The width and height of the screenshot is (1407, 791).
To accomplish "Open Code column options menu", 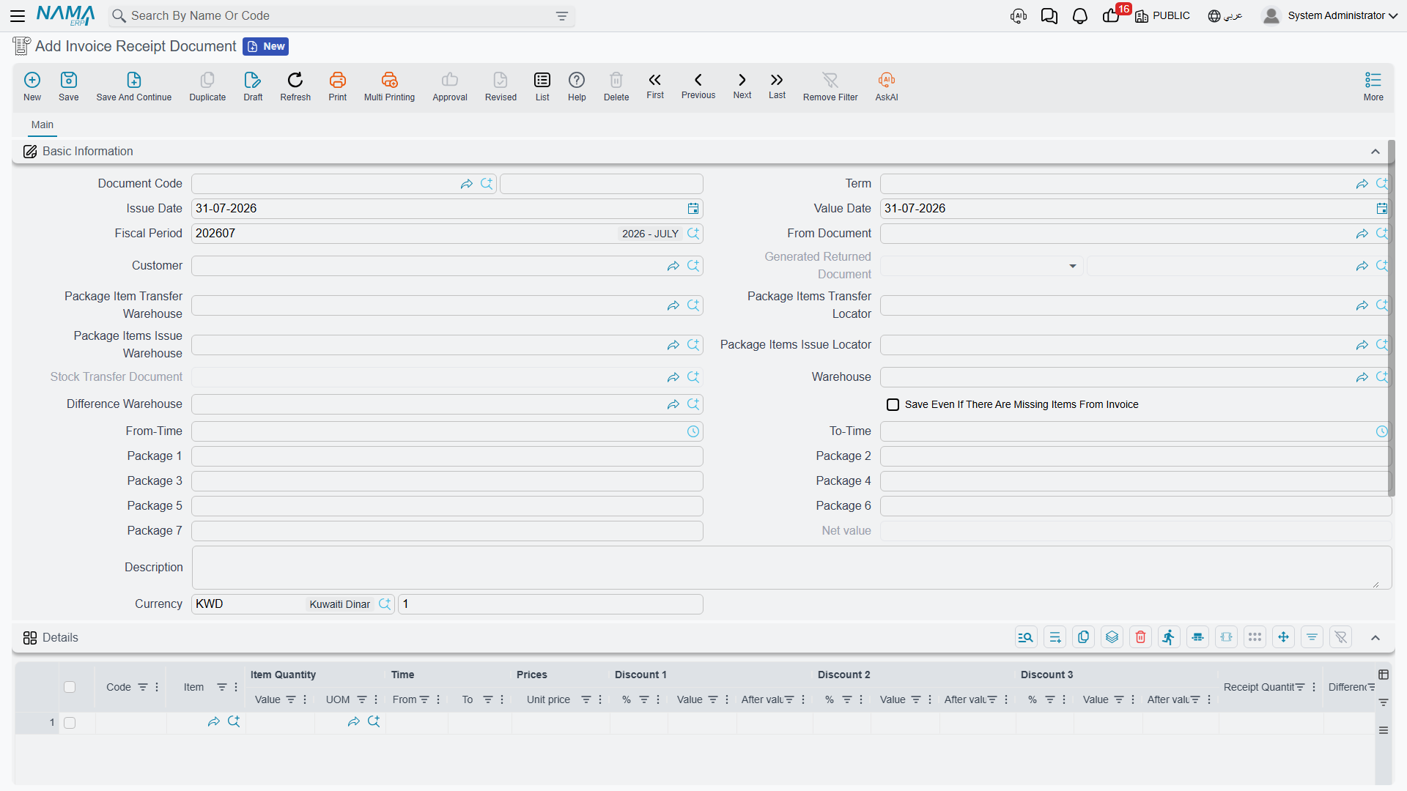I will [157, 687].
